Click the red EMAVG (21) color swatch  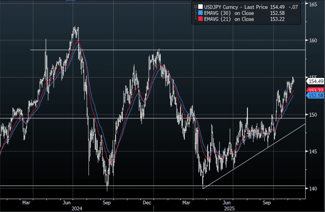pyautogui.click(x=200, y=19)
